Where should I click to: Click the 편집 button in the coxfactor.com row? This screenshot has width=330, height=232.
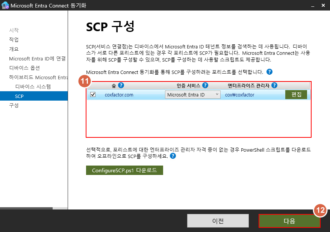(296, 95)
